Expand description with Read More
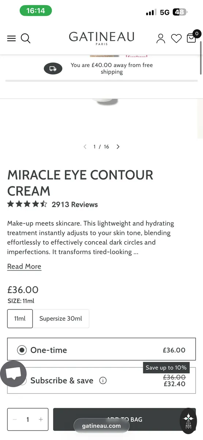The image size is (203, 440). 24,267
